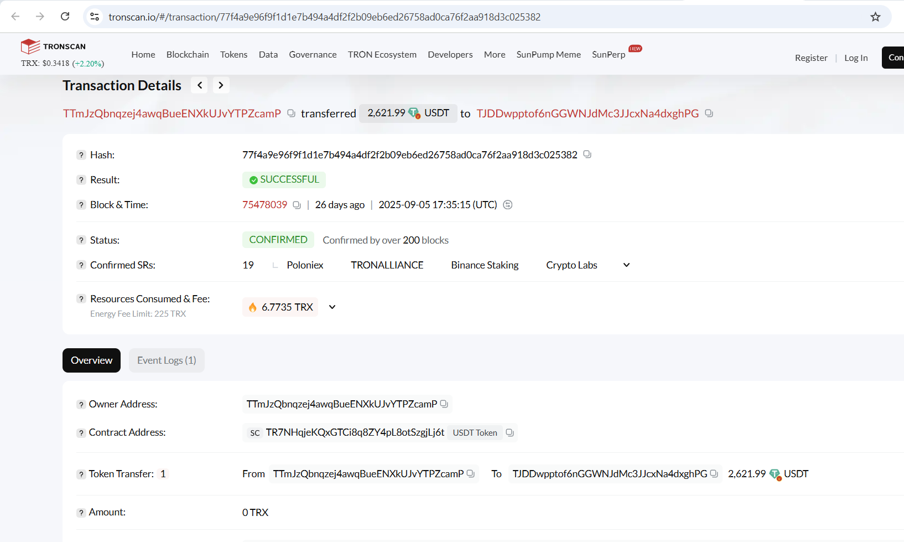Click help icon beside Token Transfer
The image size is (904, 542).
point(81,474)
